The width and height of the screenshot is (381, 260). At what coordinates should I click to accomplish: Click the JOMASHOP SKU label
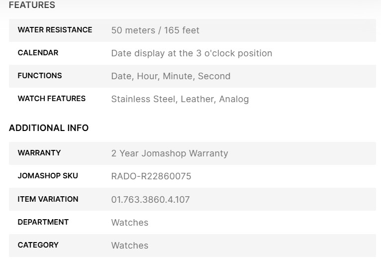click(48, 176)
